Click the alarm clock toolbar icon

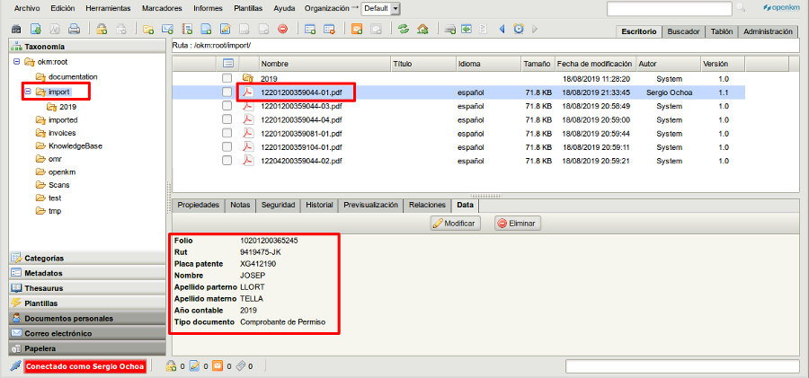coord(519,30)
